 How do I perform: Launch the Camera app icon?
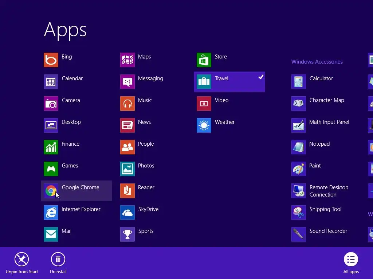[51, 104]
